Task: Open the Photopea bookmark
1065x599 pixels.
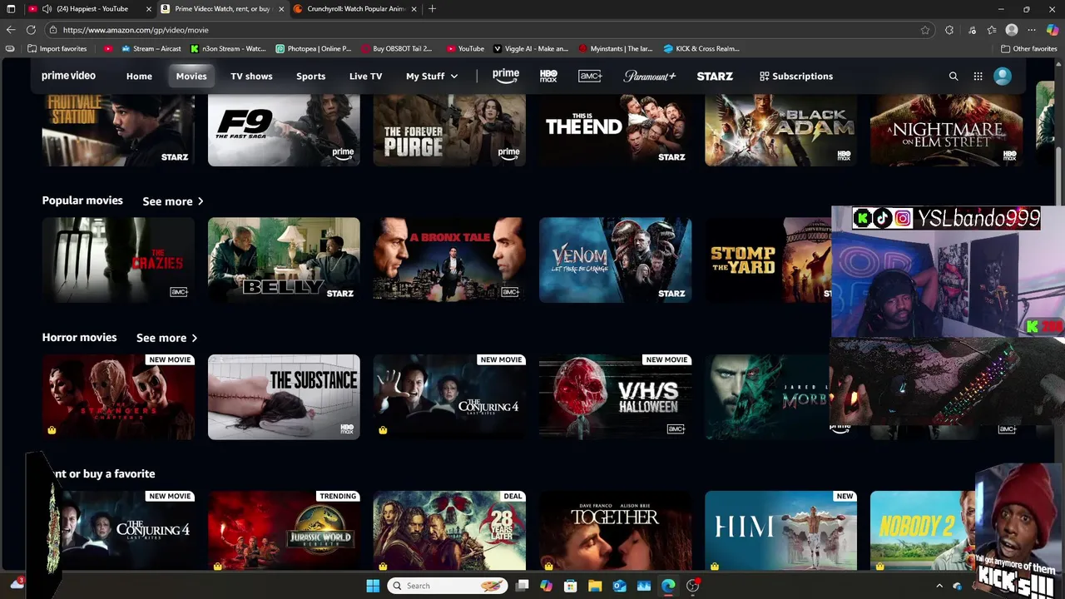Action: 314,48
